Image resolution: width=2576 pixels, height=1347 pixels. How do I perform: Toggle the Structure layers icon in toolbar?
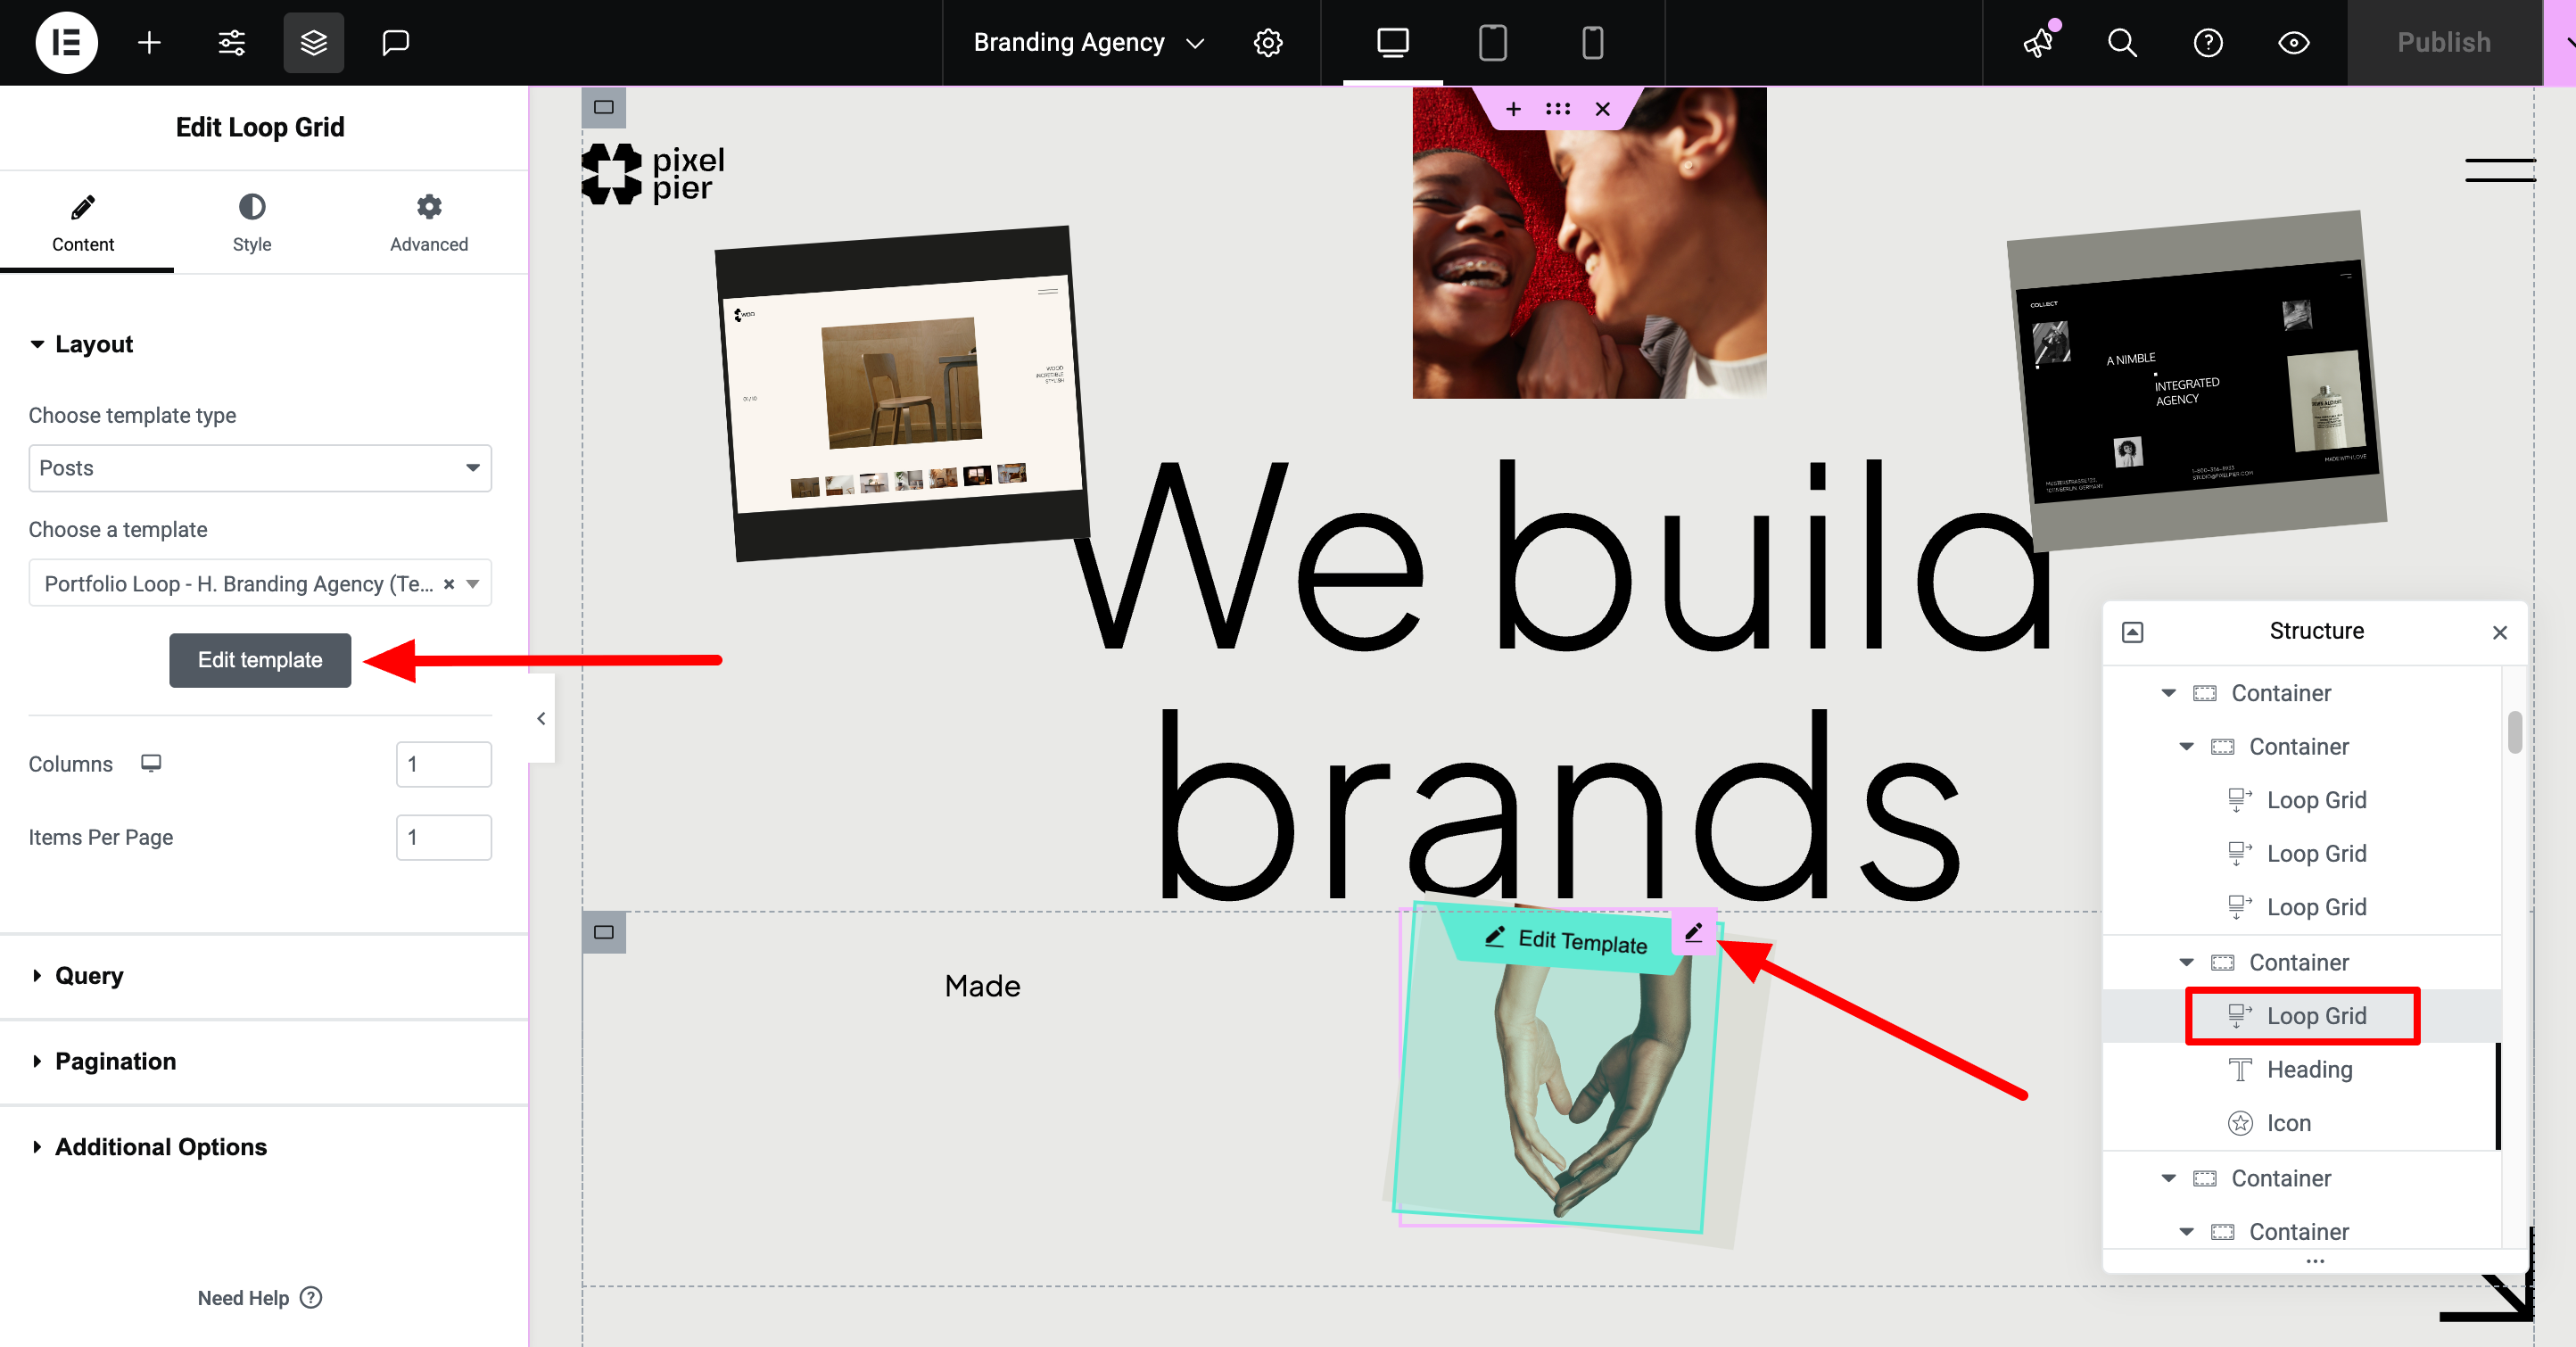coord(313,43)
